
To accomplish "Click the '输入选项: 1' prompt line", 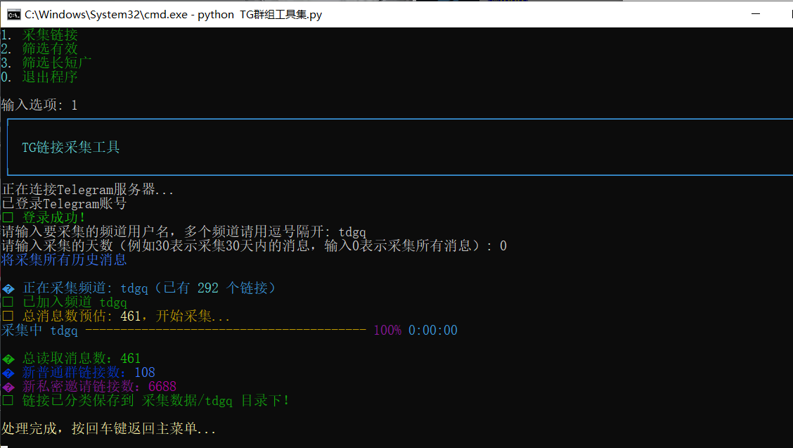I will 39,105.
